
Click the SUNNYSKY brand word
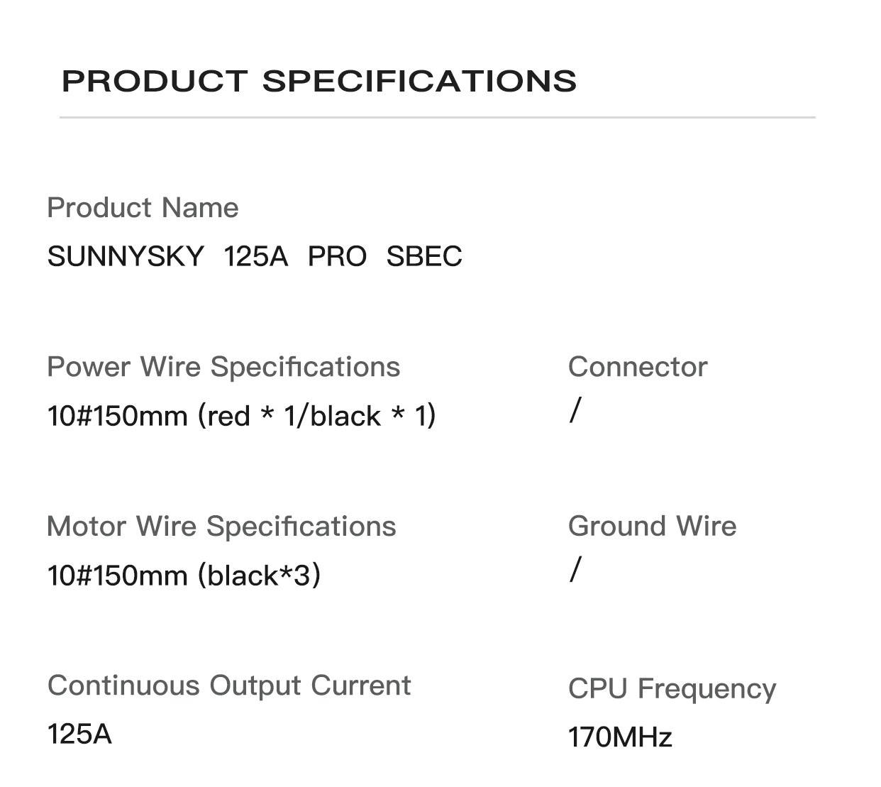tap(126, 256)
